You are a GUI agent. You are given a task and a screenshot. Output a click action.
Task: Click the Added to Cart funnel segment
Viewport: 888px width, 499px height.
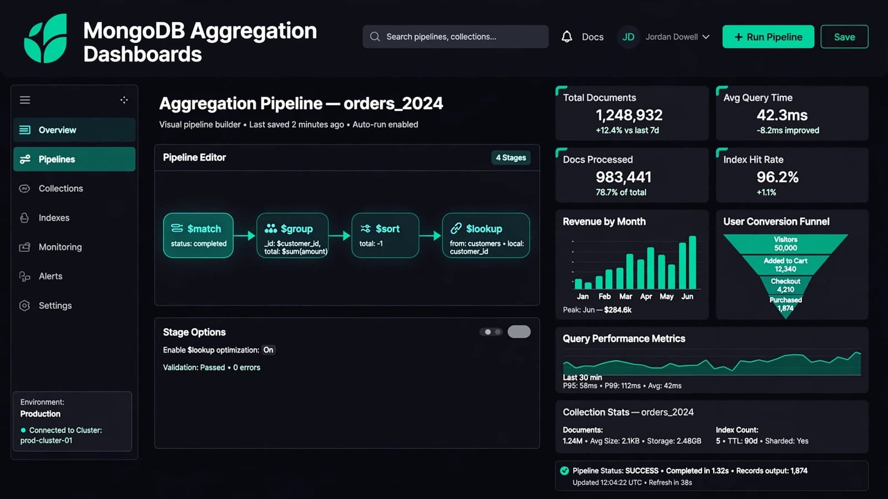785,265
